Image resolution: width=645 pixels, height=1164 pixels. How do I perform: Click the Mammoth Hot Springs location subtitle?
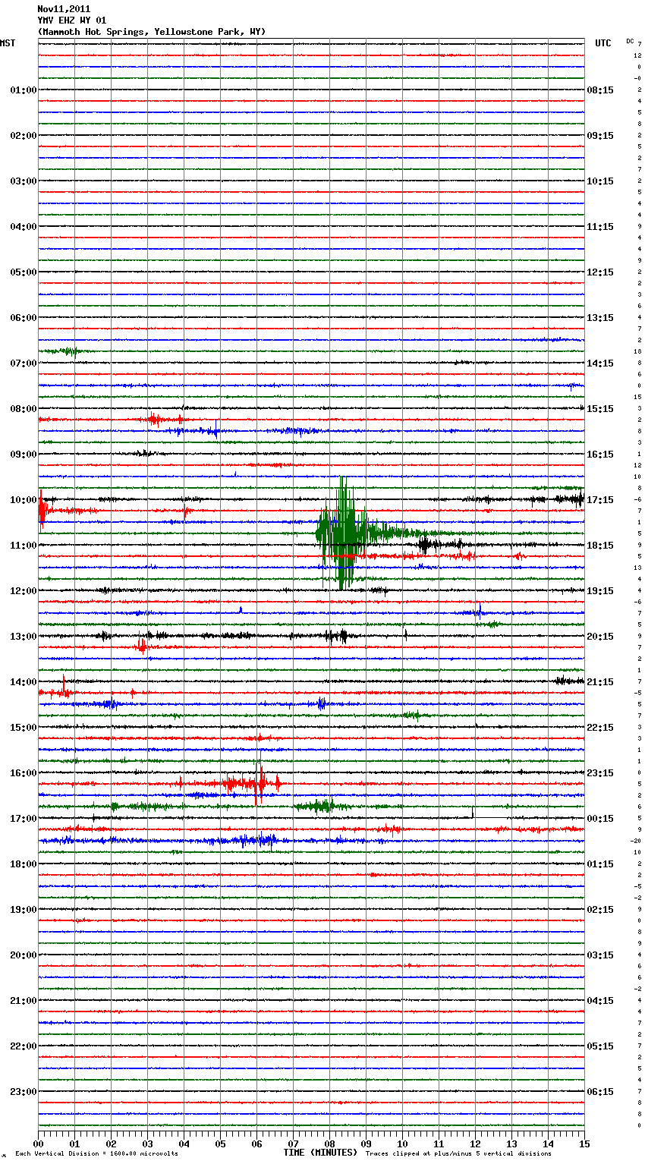(x=152, y=32)
